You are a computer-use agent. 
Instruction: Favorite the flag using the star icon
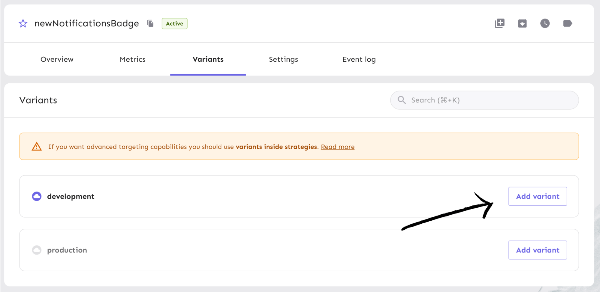(x=23, y=23)
